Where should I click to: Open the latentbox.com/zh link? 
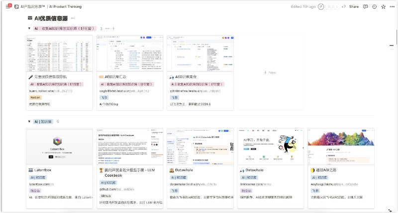41,184
